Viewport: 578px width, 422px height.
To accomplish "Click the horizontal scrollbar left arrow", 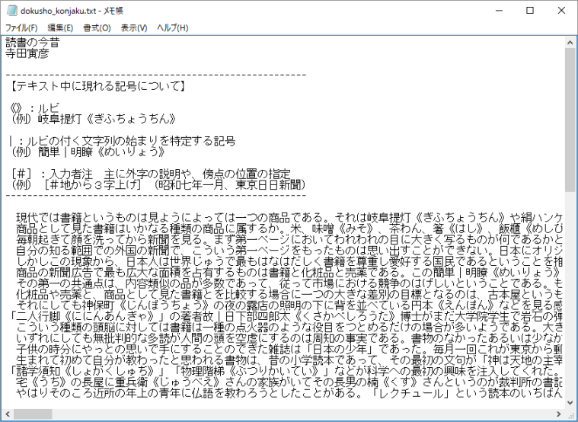I will [x=7, y=414].
